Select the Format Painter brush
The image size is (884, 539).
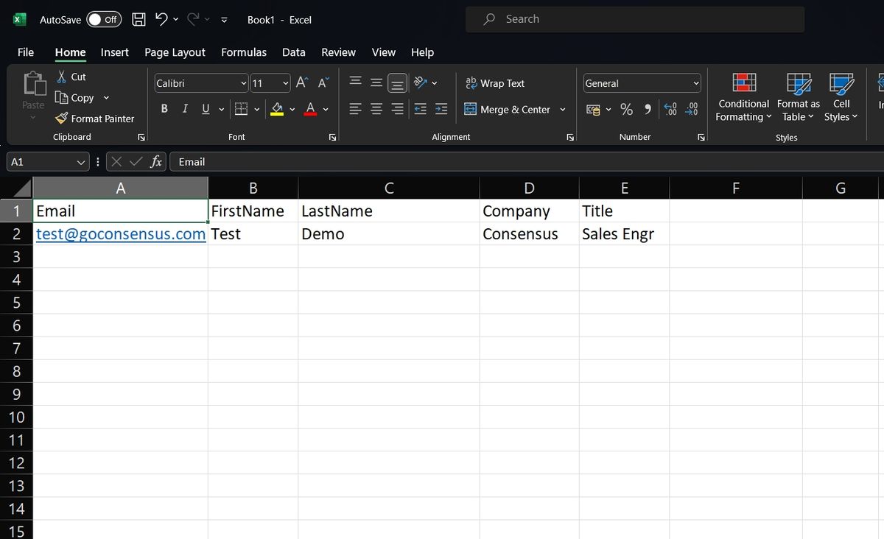(x=62, y=119)
